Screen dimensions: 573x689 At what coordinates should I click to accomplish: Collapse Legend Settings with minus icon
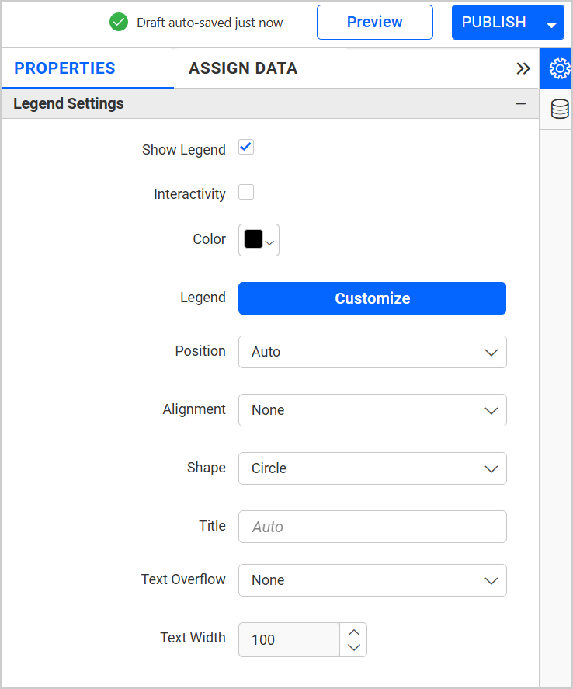tap(520, 104)
